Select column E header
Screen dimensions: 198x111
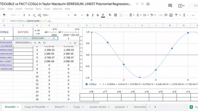coord(49,25)
